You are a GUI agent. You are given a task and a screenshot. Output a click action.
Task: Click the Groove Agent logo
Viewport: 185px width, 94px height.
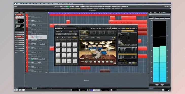pyautogui.click(x=59, y=28)
